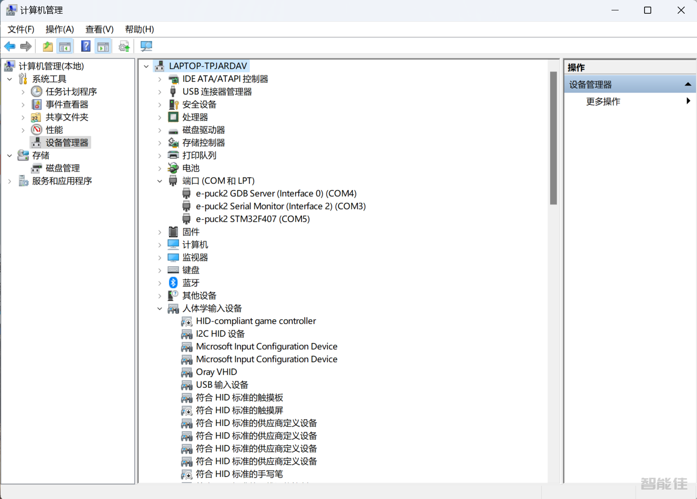Click the device list vertical scrollbar thumb

(x=553, y=138)
